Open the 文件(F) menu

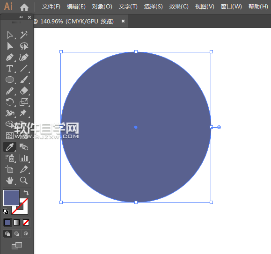tap(51, 7)
